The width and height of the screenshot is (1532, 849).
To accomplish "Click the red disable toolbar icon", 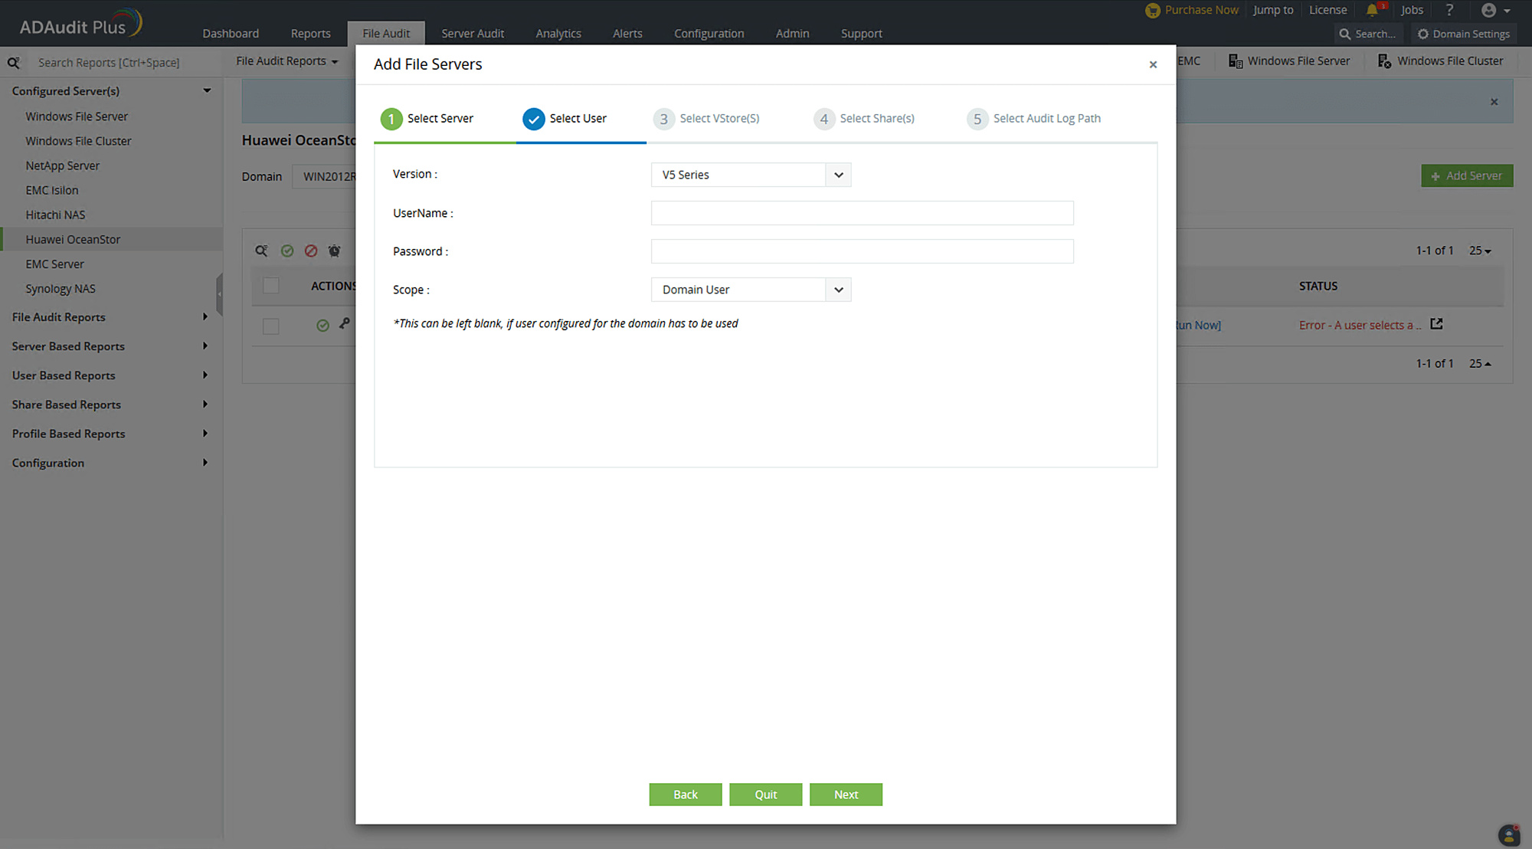I will click(311, 251).
